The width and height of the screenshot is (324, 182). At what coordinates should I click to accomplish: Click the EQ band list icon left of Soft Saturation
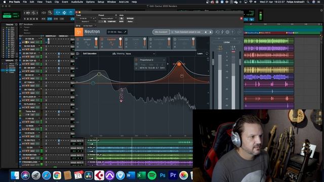(x=77, y=54)
